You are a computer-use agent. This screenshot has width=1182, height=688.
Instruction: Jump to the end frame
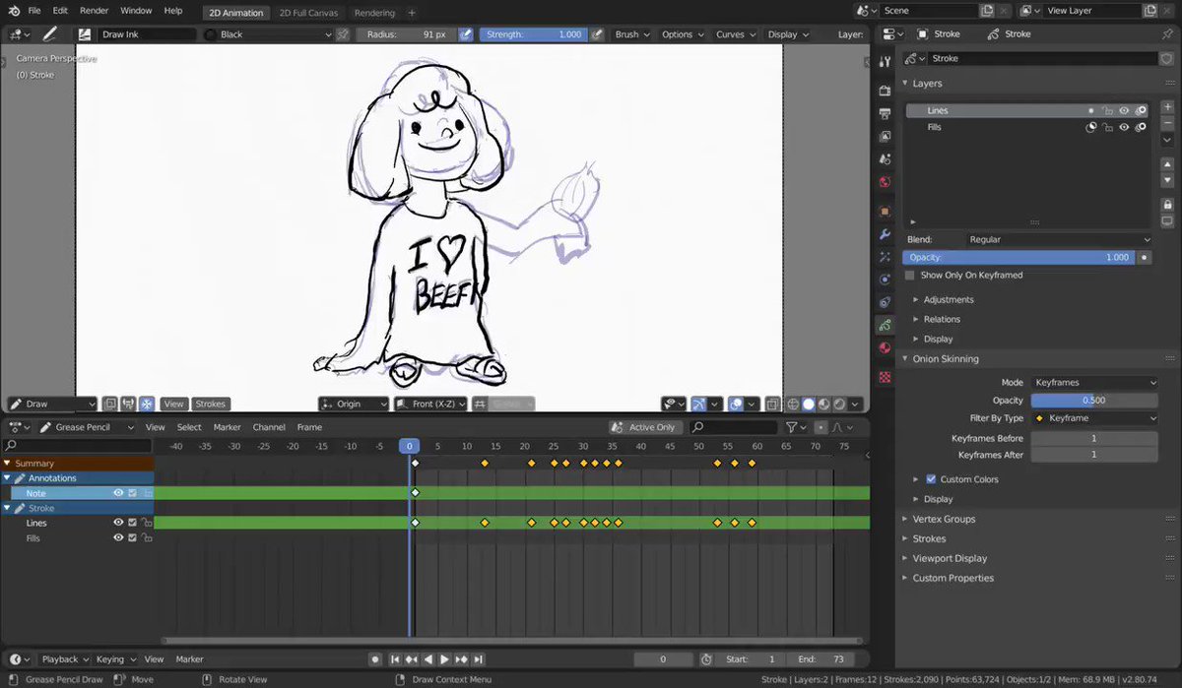(479, 659)
